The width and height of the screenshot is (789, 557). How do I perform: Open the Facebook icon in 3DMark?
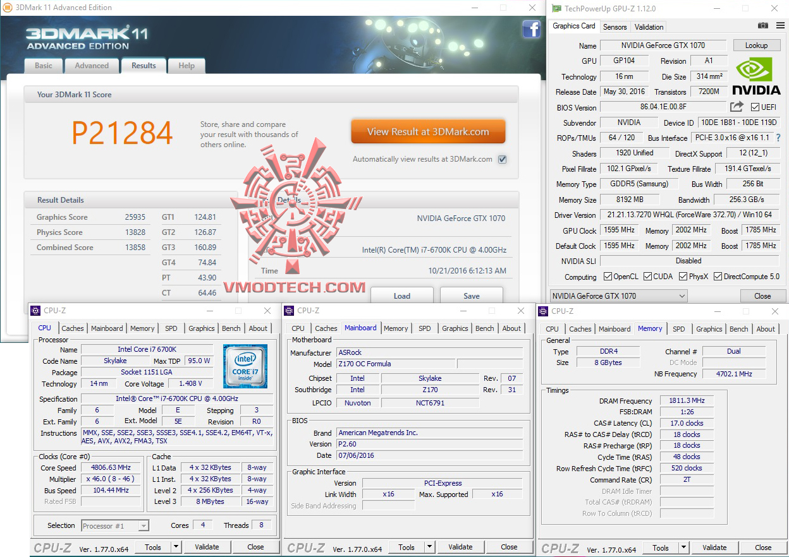click(x=531, y=29)
